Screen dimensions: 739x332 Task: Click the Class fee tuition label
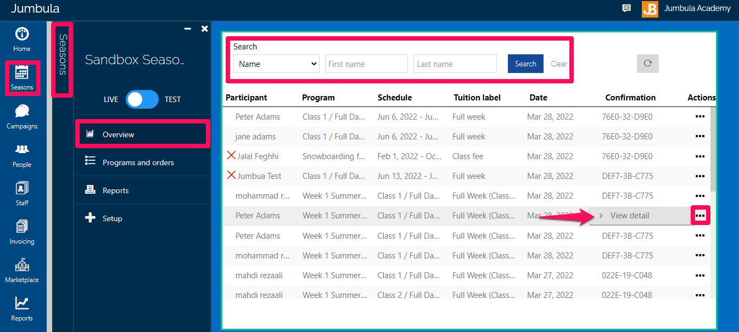point(468,156)
